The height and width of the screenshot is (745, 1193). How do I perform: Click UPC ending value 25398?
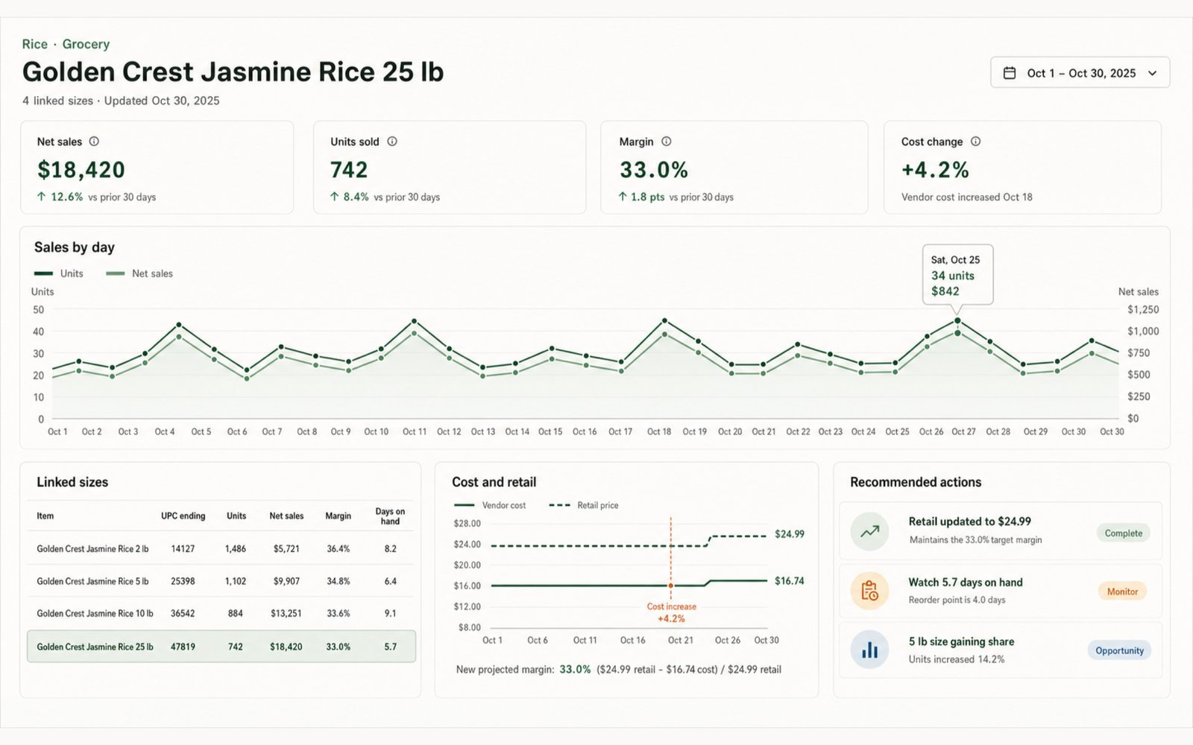click(x=183, y=581)
